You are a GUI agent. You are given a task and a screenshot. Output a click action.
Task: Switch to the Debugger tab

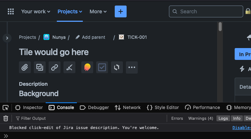coord(94,108)
